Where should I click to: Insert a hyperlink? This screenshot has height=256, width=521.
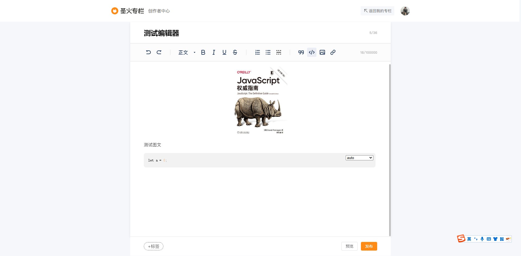tap(333, 52)
